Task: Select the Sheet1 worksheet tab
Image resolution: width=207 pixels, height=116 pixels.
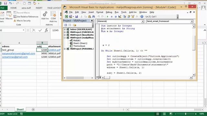Action: point(20,110)
